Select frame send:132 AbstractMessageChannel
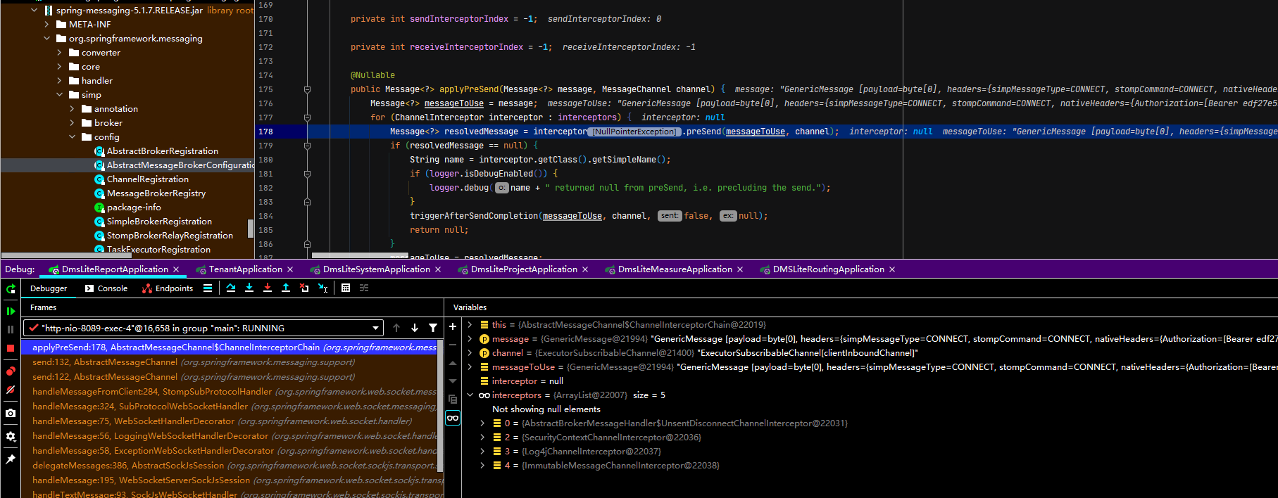This screenshot has height=498, width=1278. pyautogui.click(x=230, y=362)
